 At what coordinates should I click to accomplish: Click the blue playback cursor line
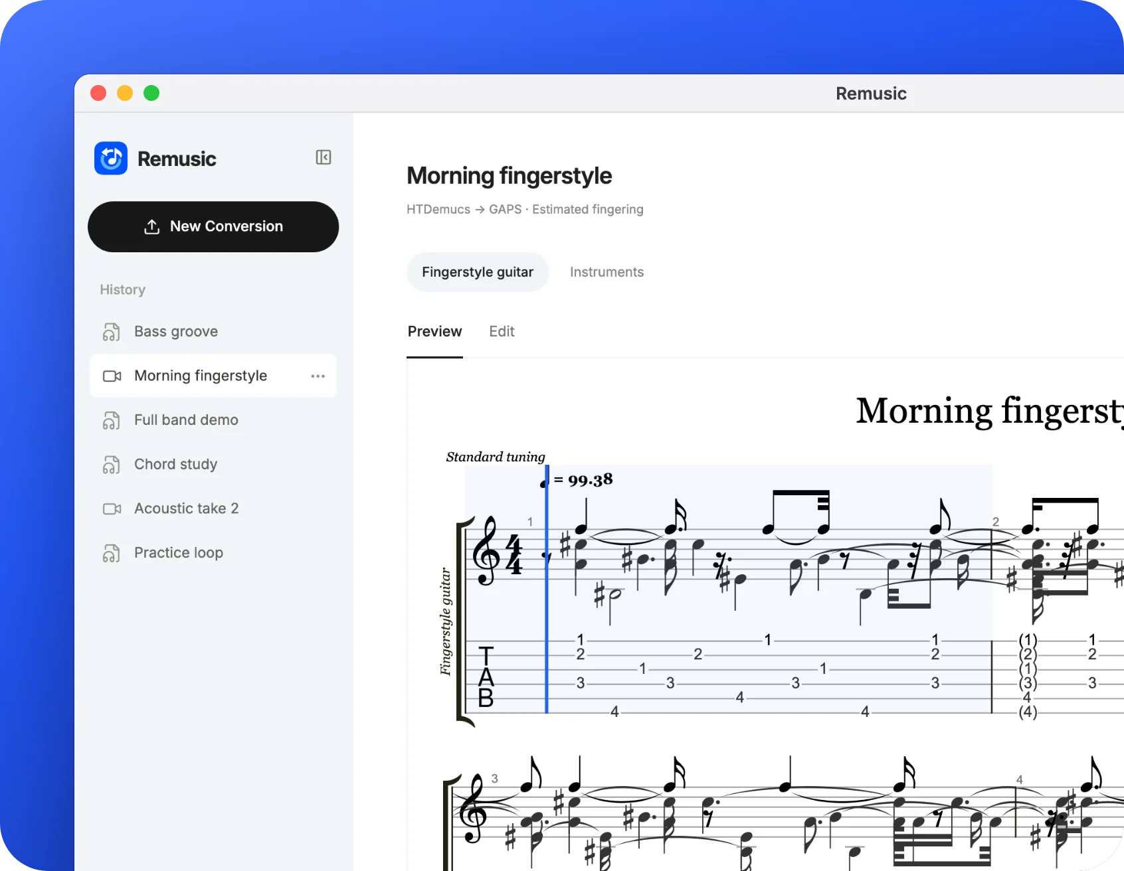[547, 590]
